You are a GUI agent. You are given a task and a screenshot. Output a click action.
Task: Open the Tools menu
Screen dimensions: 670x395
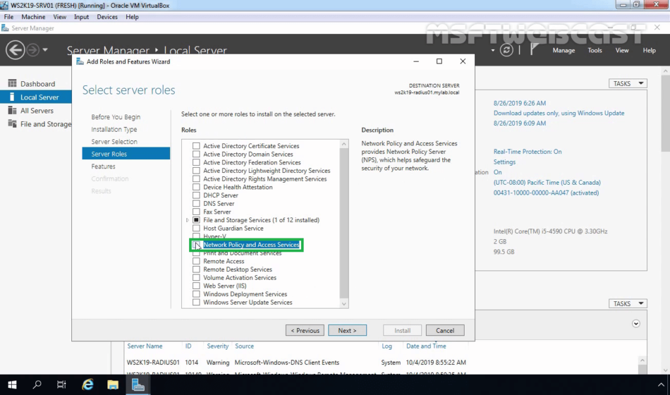[595, 50]
